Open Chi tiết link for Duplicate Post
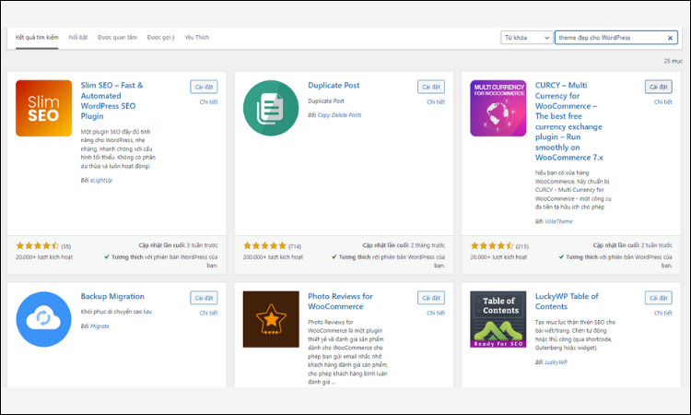Image resolution: width=691 pixels, height=415 pixels. coord(436,101)
